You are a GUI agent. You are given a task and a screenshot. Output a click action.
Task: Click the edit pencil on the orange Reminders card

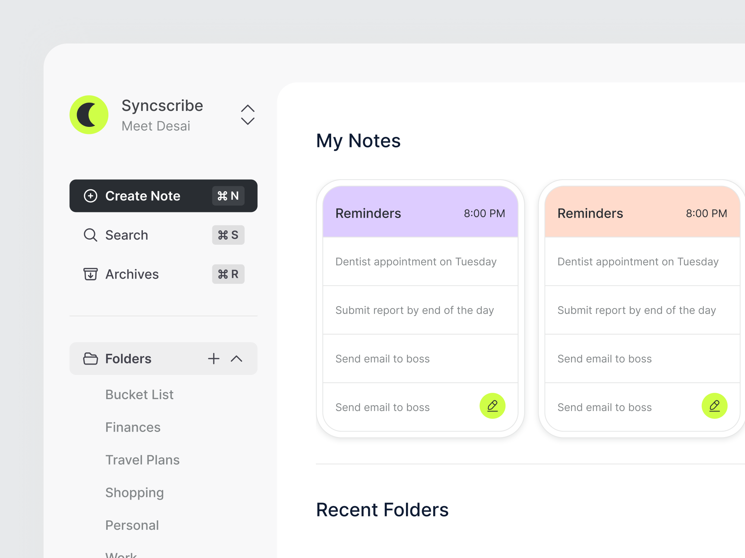[x=714, y=405]
